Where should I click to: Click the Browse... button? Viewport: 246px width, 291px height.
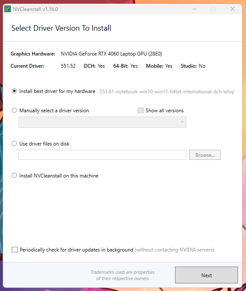click(205, 155)
